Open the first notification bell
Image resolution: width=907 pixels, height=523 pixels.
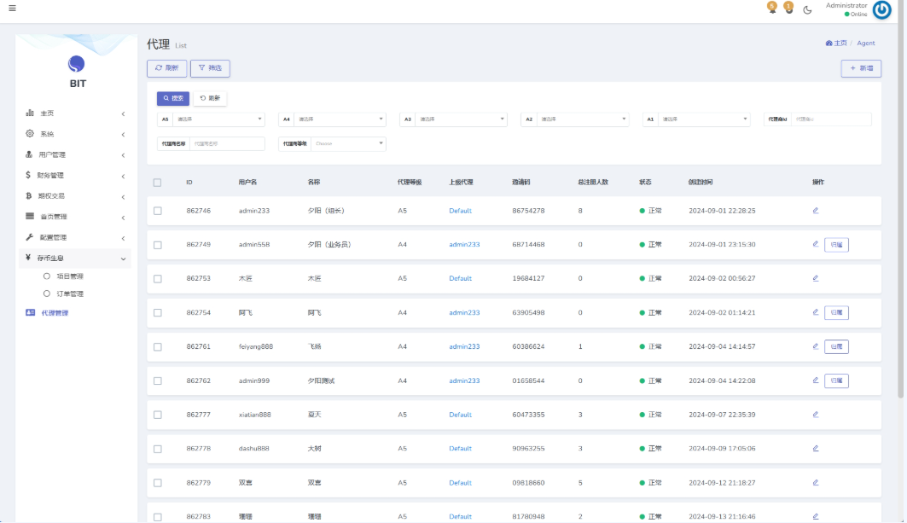(x=772, y=8)
